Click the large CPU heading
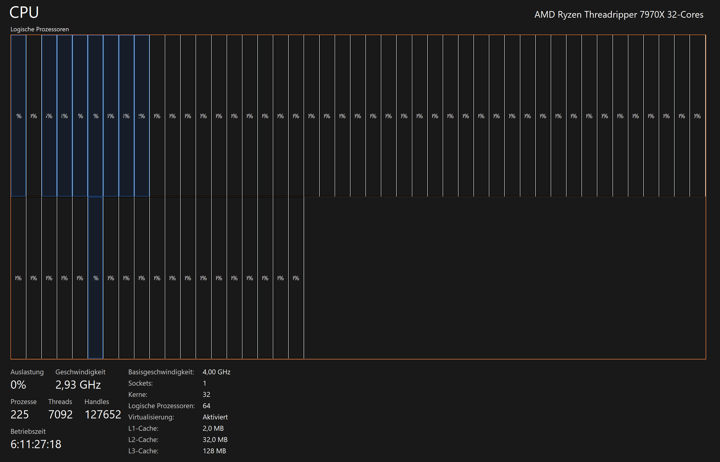 24,13
